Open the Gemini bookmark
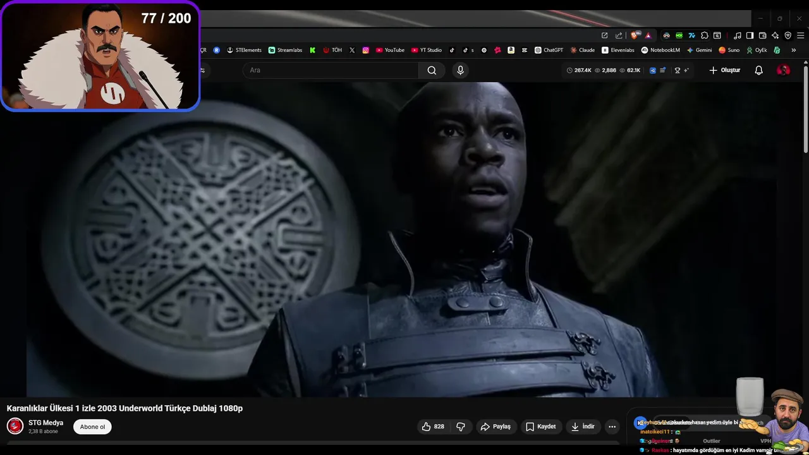 [x=699, y=50]
